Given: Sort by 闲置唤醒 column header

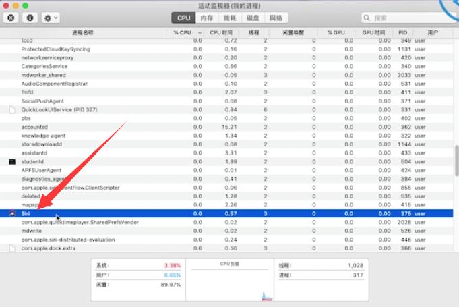Looking at the screenshot, I should pos(293,32).
